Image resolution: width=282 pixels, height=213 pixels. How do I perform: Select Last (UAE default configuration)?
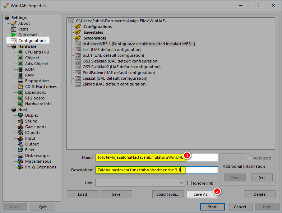click(x=112, y=50)
